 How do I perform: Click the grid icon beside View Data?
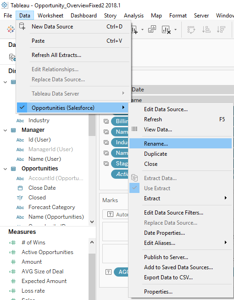(x=134, y=129)
